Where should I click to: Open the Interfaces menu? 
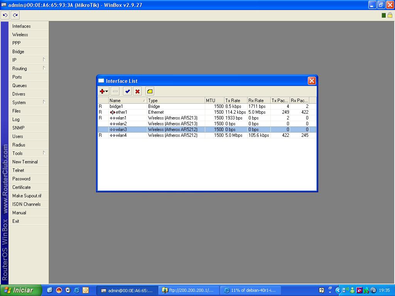(x=29, y=26)
